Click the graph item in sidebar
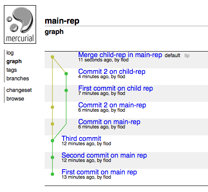 tap(14, 61)
